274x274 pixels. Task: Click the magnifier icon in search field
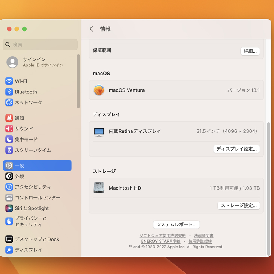click(x=8, y=45)
